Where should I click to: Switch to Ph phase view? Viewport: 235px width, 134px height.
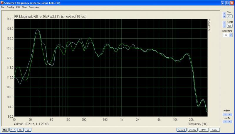(20, 130)
